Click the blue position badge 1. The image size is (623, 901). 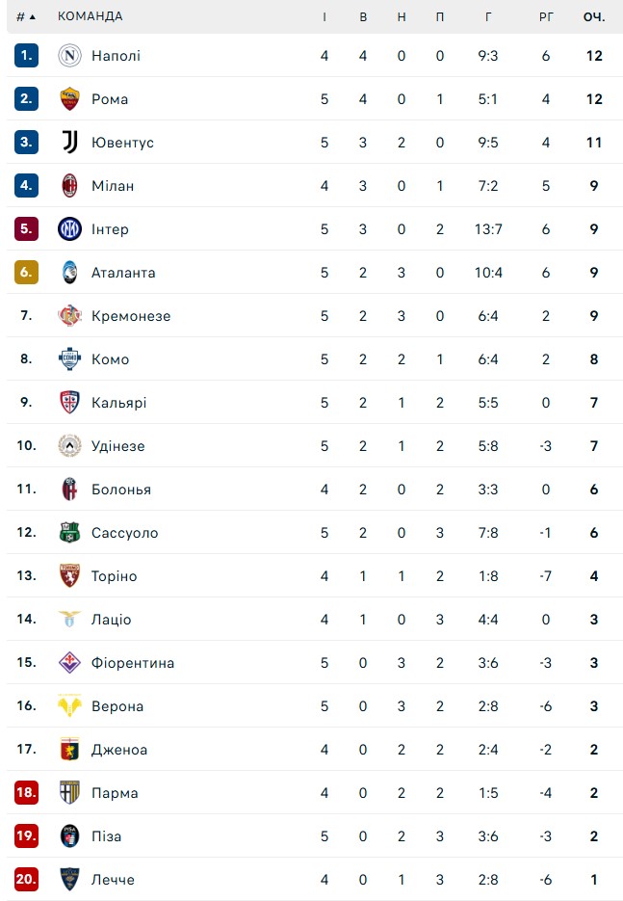coord(26,56)
